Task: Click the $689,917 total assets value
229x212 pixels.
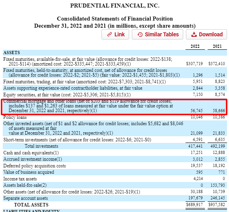Action: tap(194, 204)
